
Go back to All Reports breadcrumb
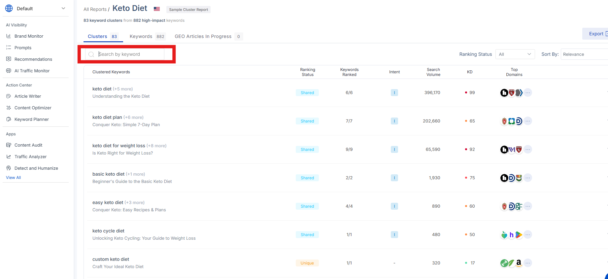[x=95, y=9]
